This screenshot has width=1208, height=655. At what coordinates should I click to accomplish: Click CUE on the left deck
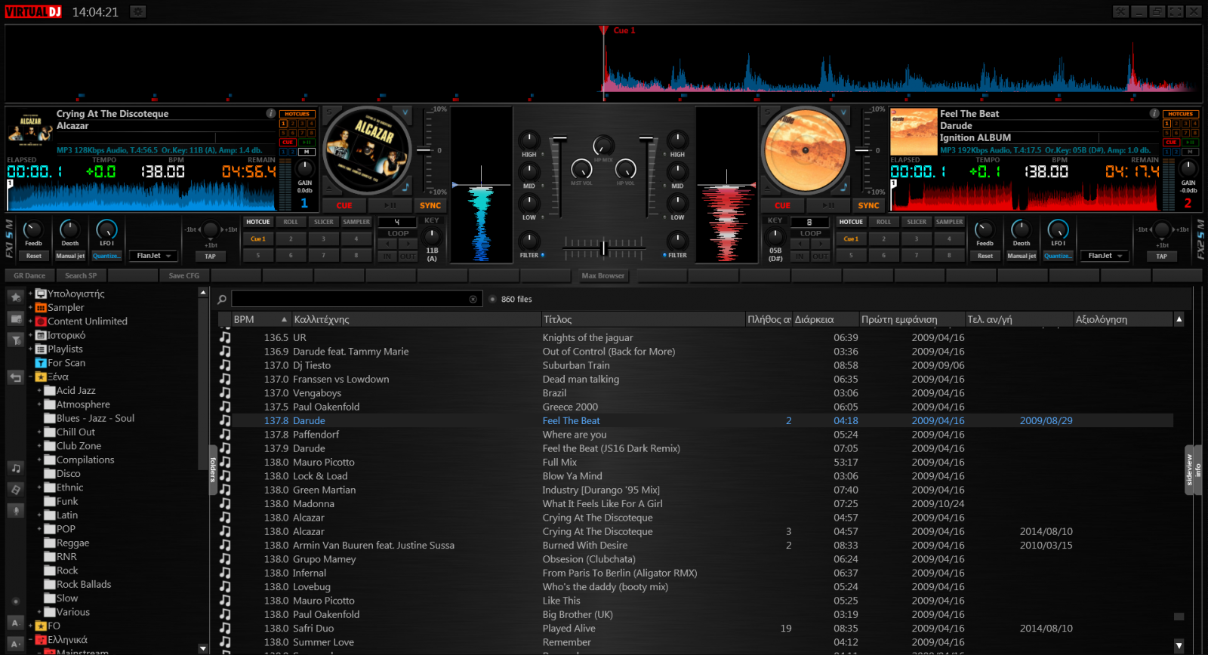344,205
